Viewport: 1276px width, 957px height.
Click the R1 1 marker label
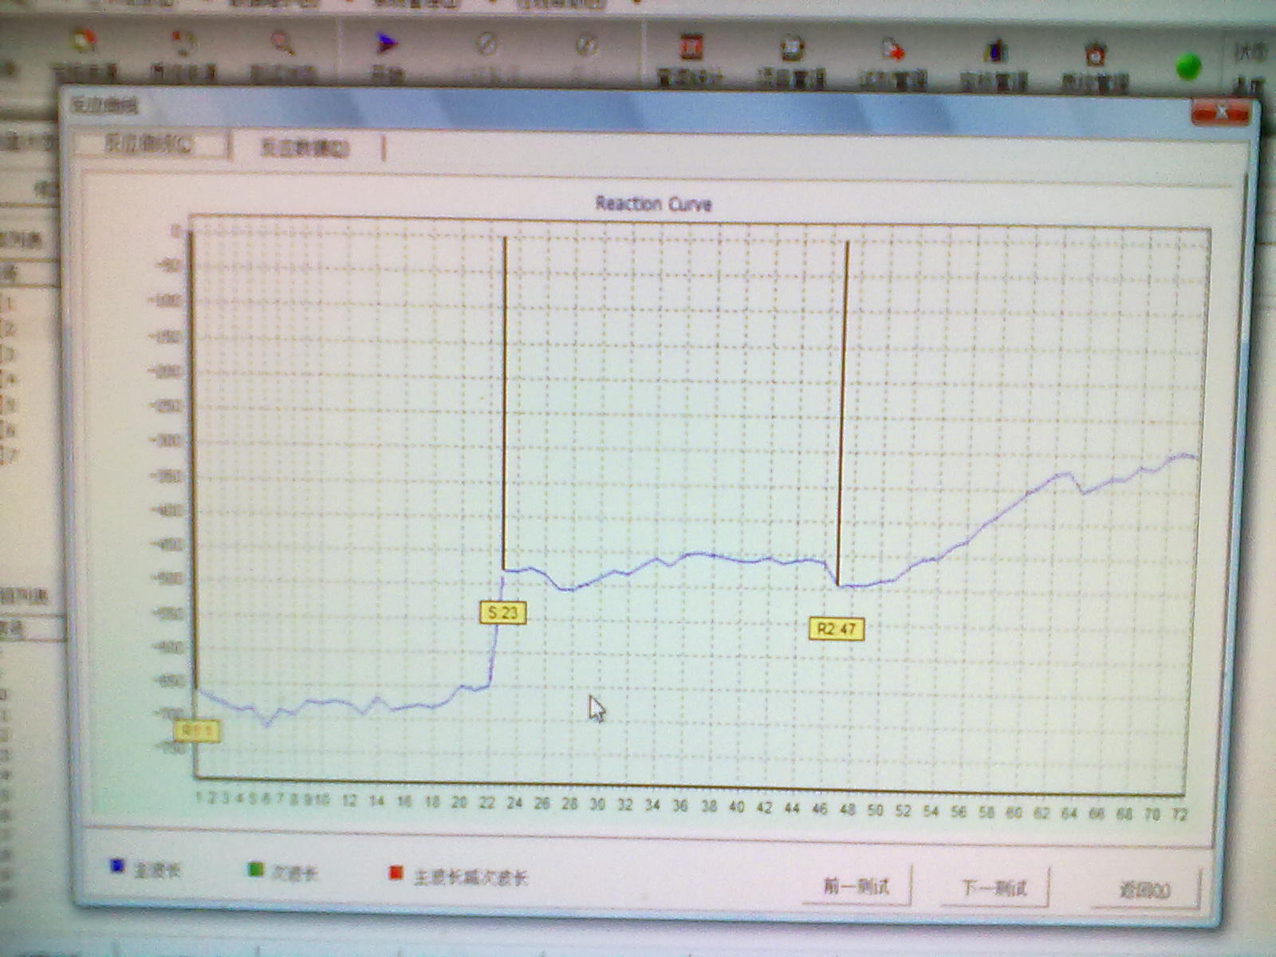[197, 731]
